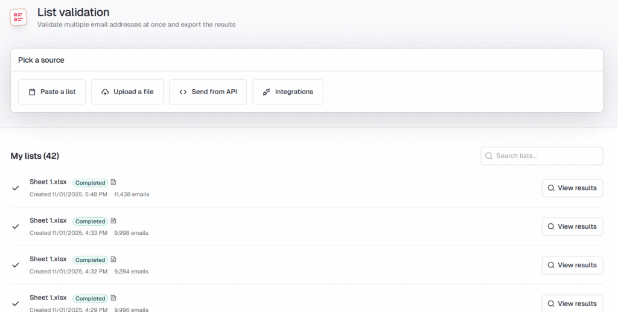
Task: Click the My lists (42) heading
Action: (x=35, y=156)
